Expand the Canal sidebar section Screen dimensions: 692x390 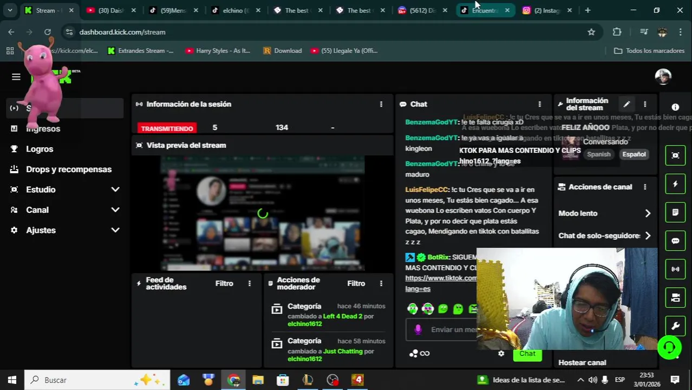(x=115, y=210)
